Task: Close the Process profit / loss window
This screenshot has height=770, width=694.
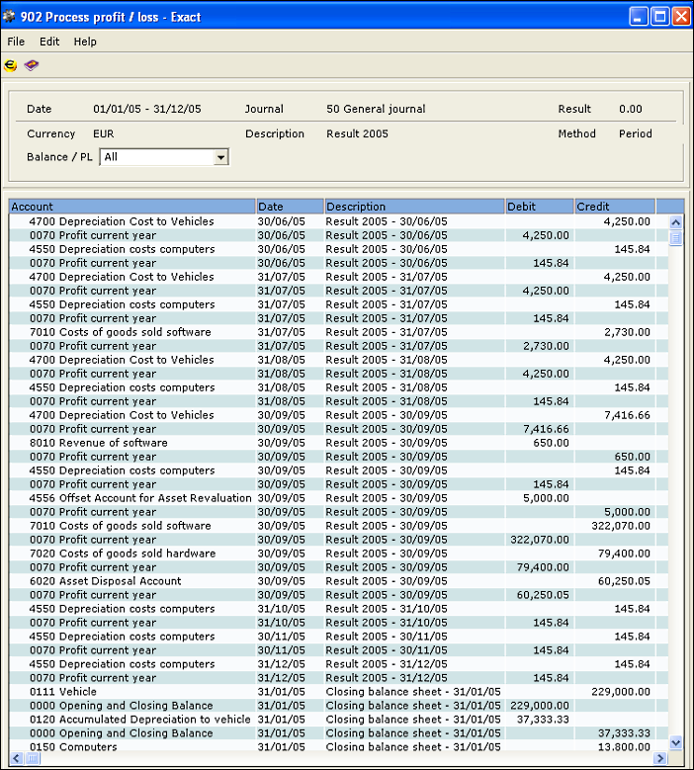Action: coord(682,17)
